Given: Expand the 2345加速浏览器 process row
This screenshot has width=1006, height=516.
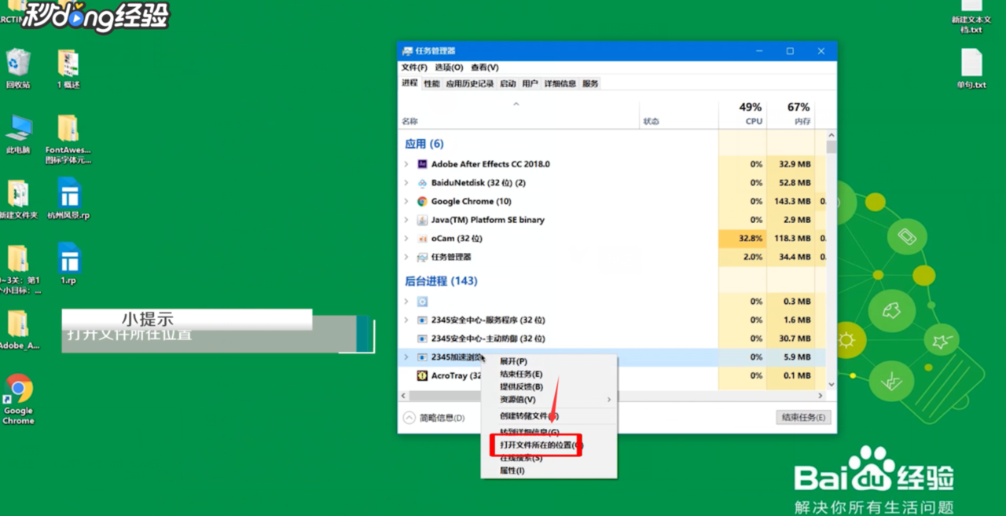Looking at the screenshot, I should click(x=406, y=357).
